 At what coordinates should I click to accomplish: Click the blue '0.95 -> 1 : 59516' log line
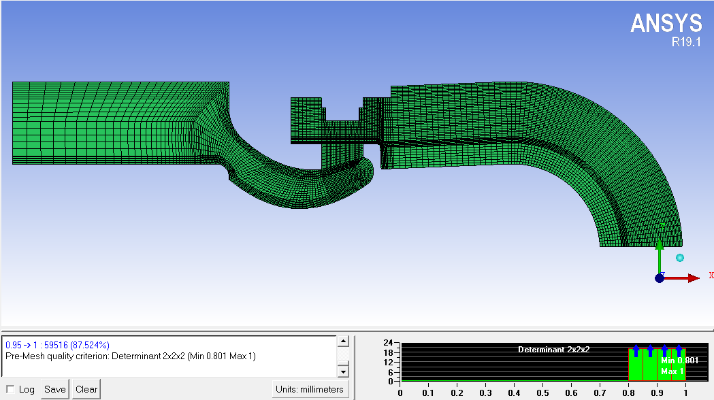pos(57,345)
